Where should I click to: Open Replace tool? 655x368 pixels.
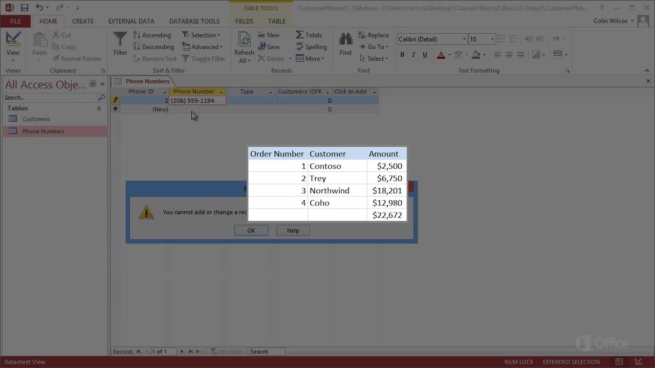pos(374,35)
